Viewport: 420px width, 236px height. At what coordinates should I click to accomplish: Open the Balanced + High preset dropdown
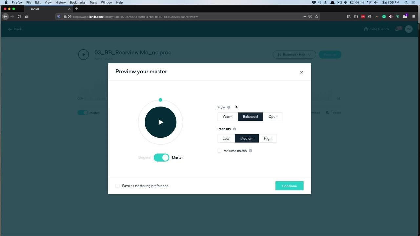pos(294,55)
